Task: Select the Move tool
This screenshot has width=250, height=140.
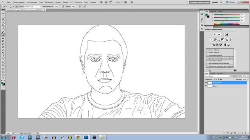Action: pos(3,13)
